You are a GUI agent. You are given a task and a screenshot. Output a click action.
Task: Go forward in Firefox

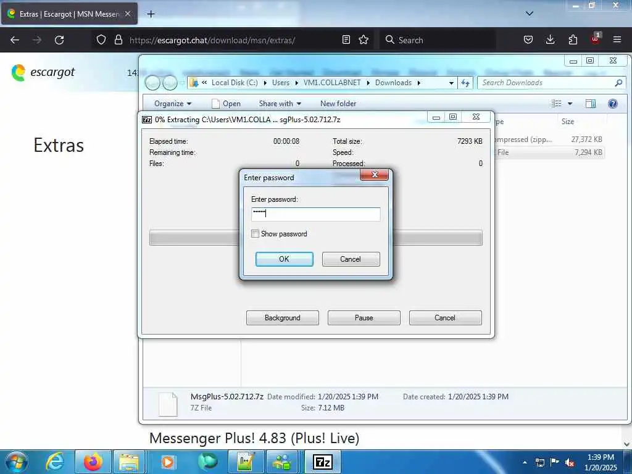(x=36, y=40)
